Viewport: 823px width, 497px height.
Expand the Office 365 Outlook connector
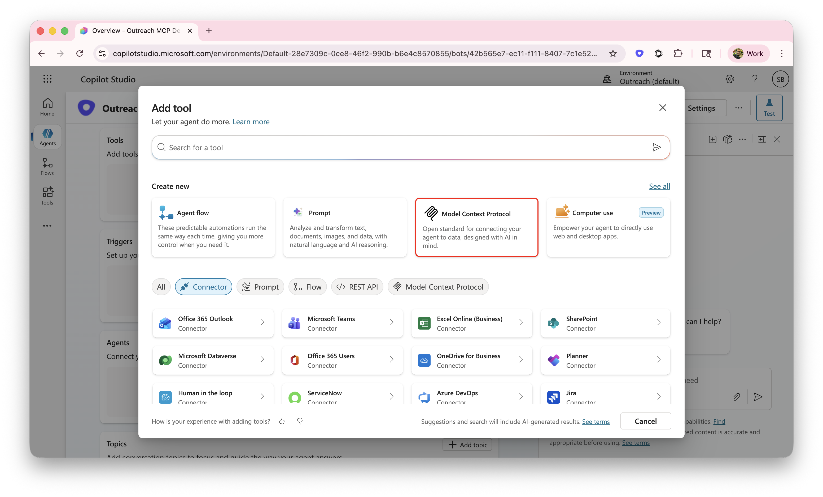[x=213, y=323]
